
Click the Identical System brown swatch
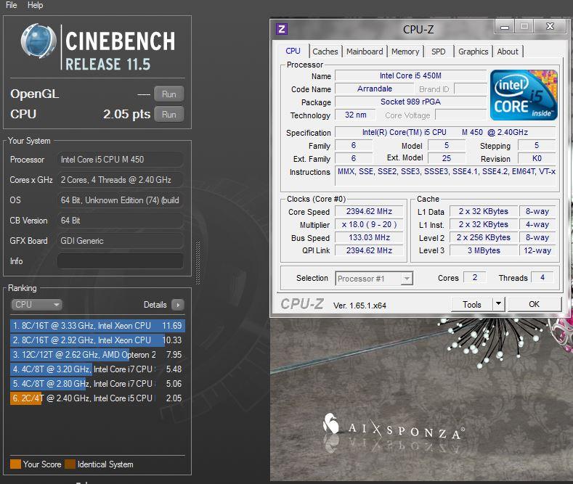click(x=70, y=464)
